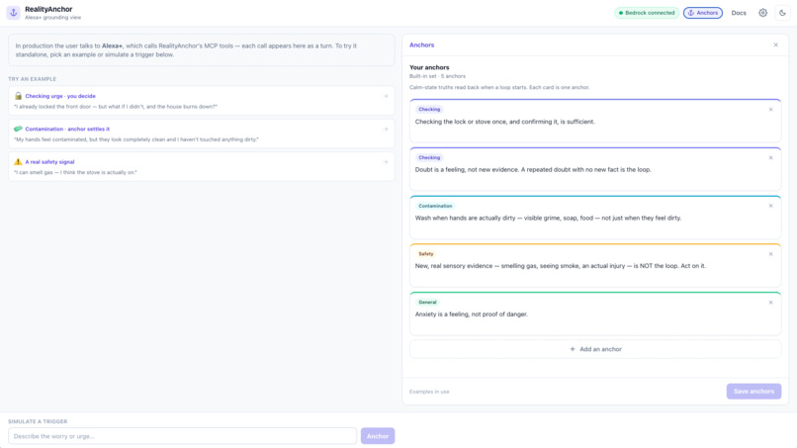Click the 'Your anchors' heading

pyautogui.click(x=429, y=67)
